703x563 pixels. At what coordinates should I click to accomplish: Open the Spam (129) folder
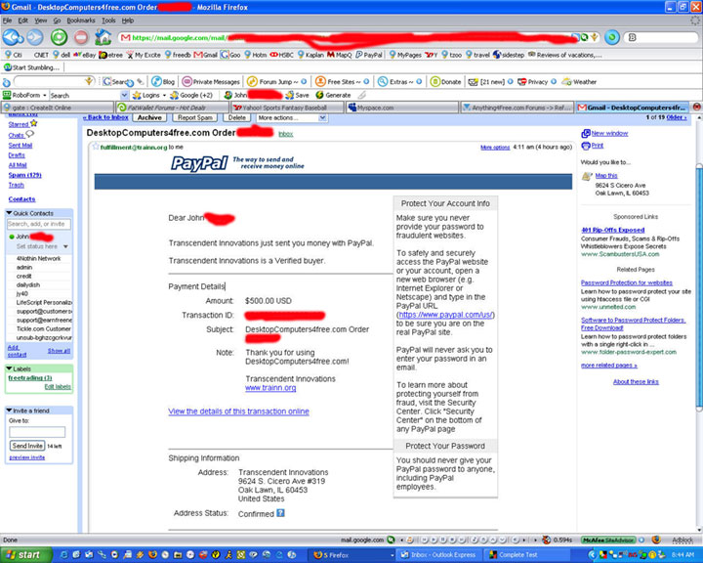coord(24,175)
